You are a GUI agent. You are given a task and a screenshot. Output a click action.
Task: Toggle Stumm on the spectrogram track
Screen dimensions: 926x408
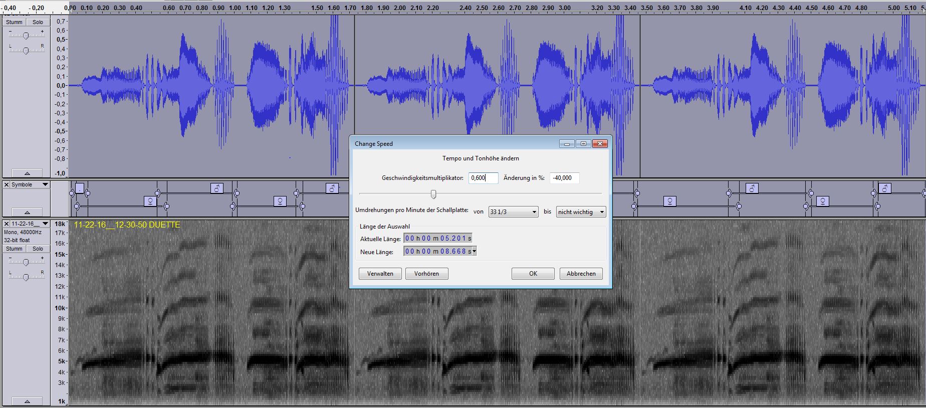(14, 249)
